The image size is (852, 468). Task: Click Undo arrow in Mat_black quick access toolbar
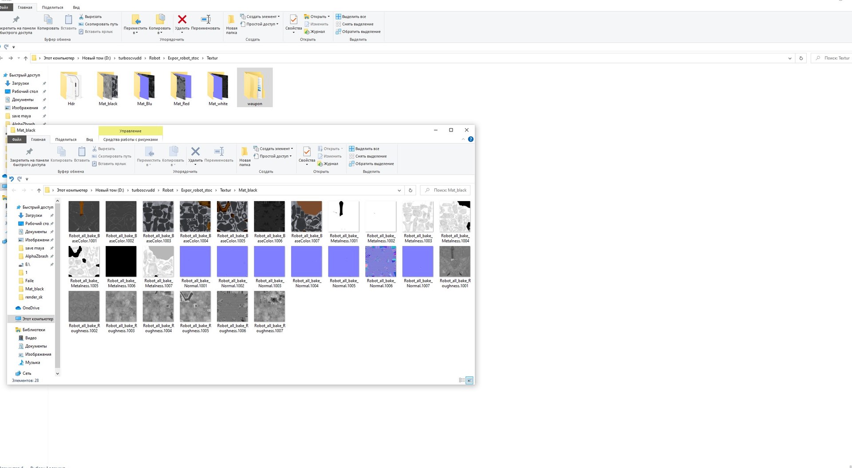coord(12,179)
